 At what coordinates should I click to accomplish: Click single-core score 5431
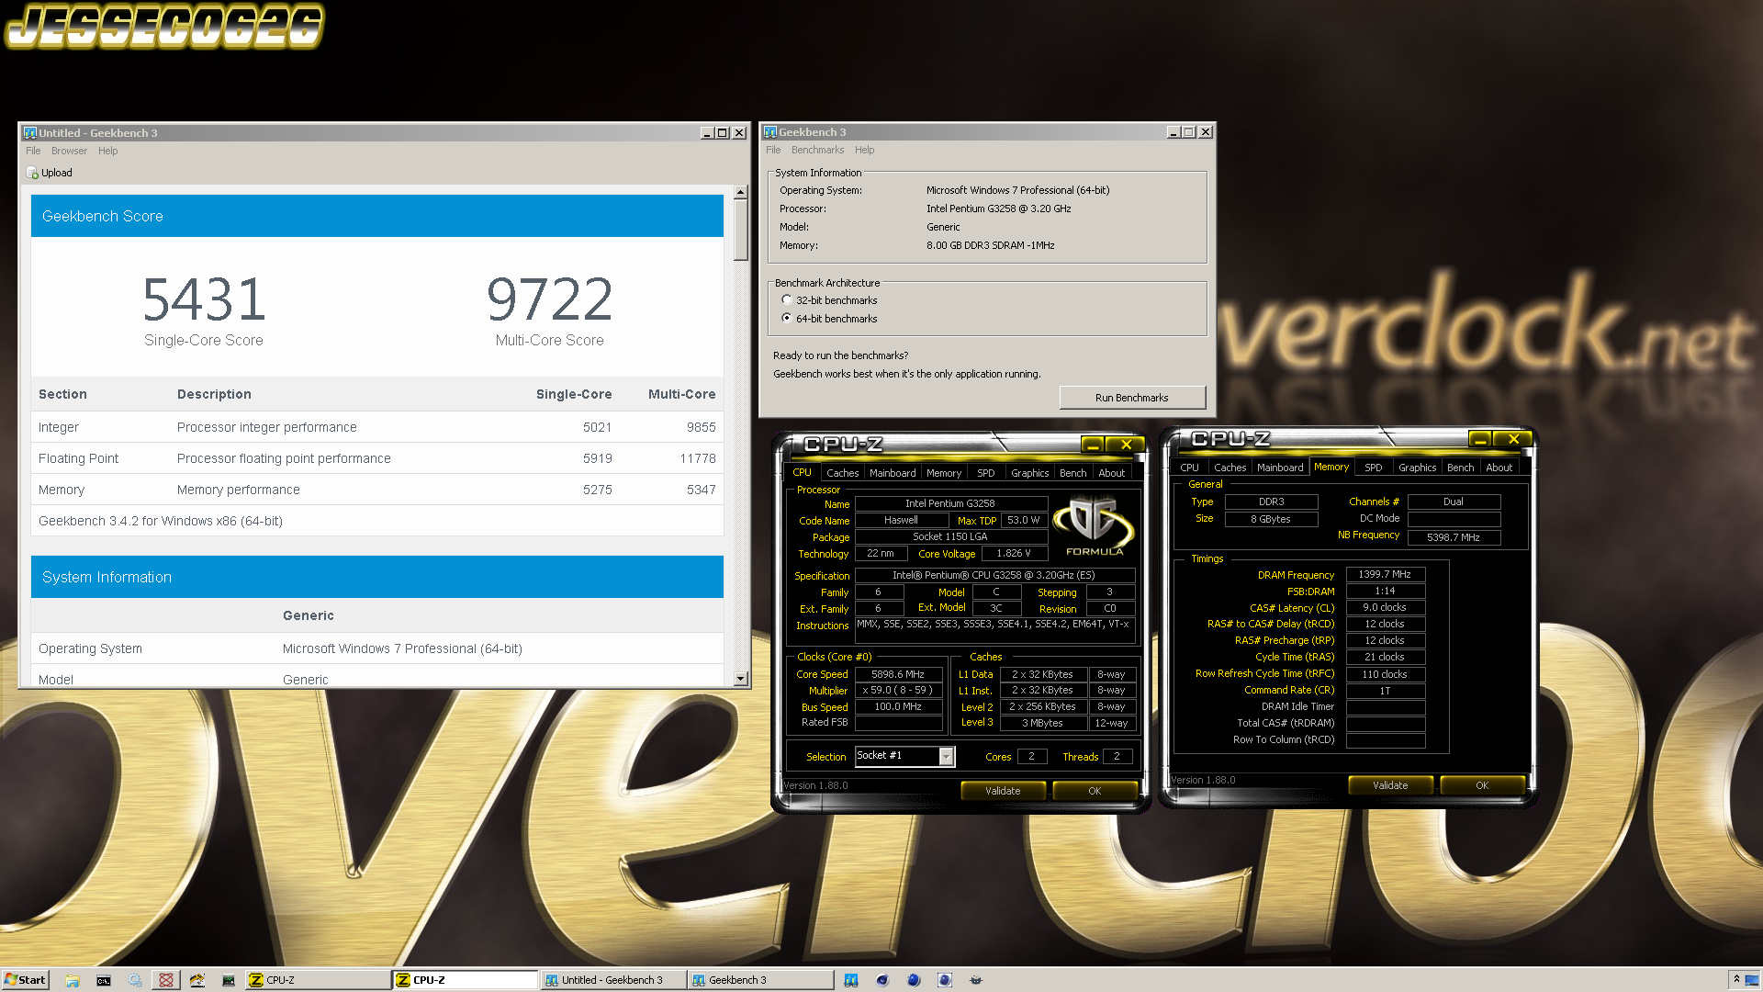point(204,299)
